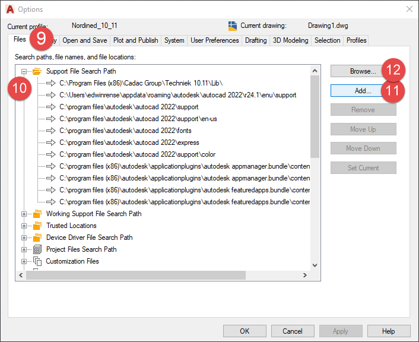Click the horizontal scrollbar thumb in path list
Screen dimensions: 419x342
pos(136,275)
